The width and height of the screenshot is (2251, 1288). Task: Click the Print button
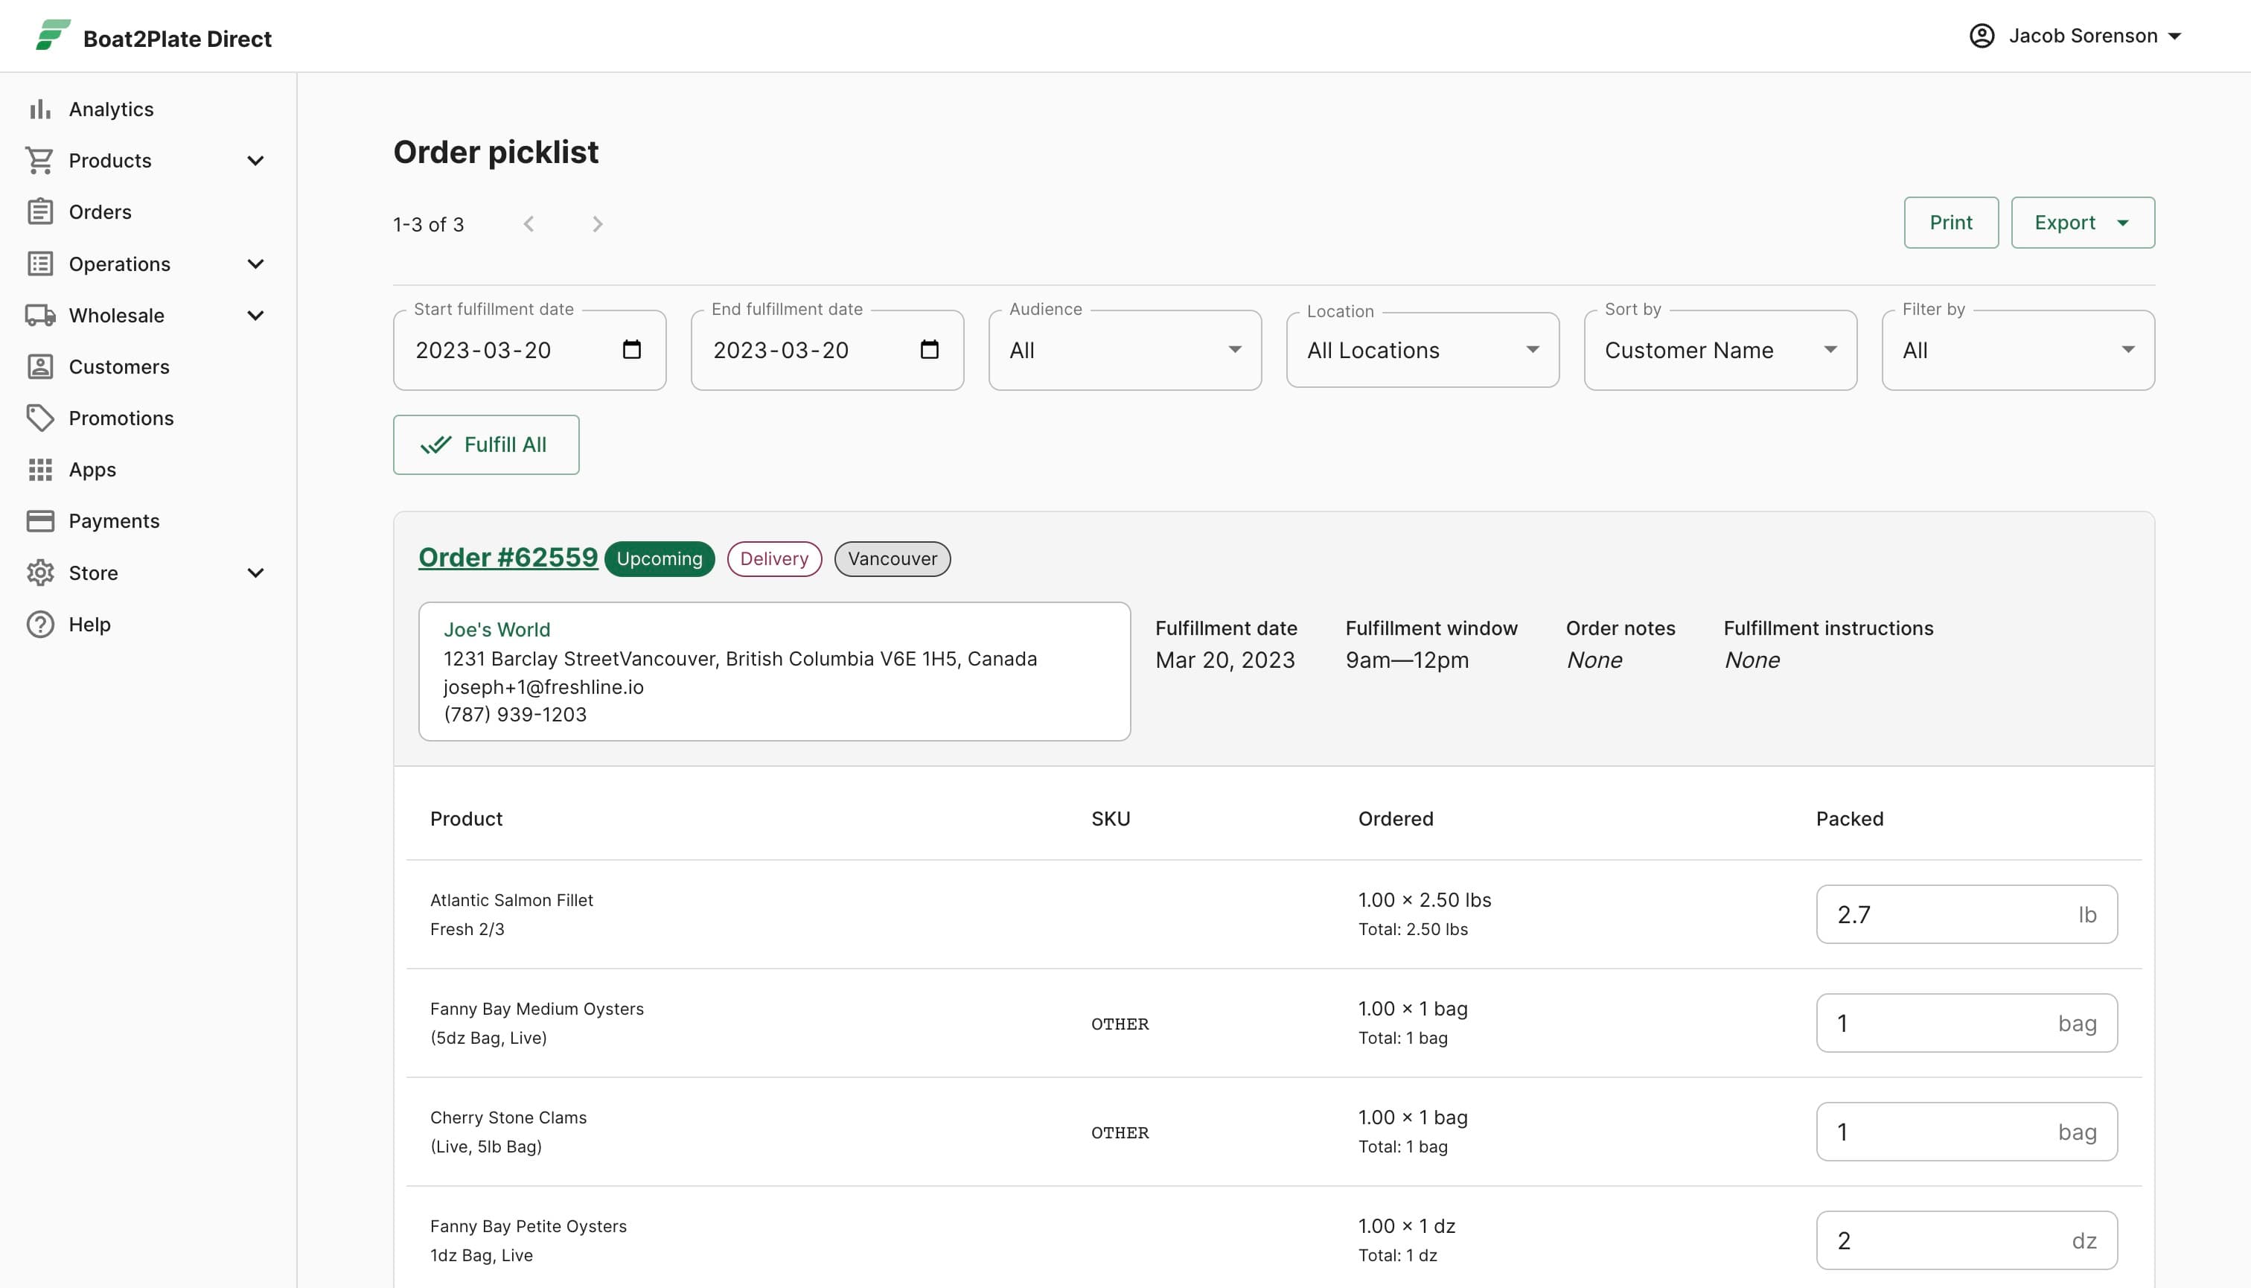tap(1950, 222)
